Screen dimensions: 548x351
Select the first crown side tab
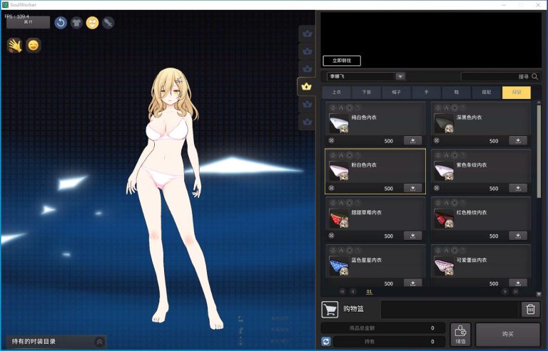click(x=308, y=33)
